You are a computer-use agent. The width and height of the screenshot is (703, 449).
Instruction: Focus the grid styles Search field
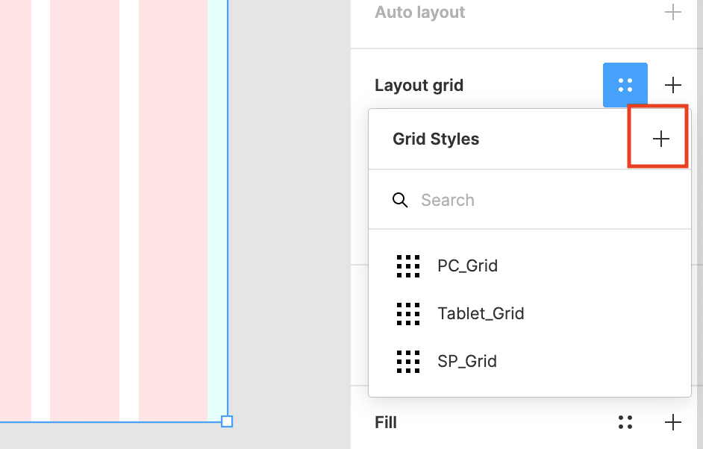(522, 200)
